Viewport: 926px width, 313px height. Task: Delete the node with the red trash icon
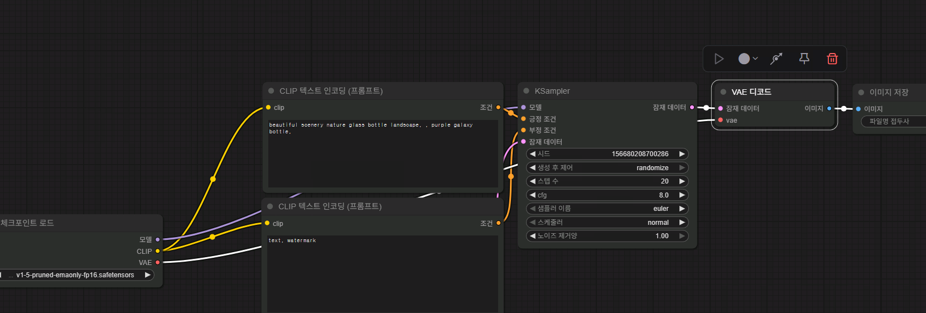click(832, 59)
